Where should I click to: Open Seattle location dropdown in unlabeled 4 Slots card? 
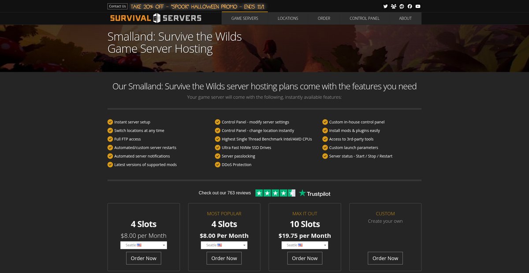click(x=144, y=245)
